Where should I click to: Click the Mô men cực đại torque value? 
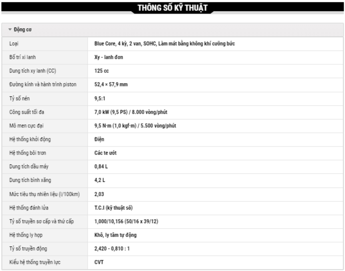[x=135, y=125]
